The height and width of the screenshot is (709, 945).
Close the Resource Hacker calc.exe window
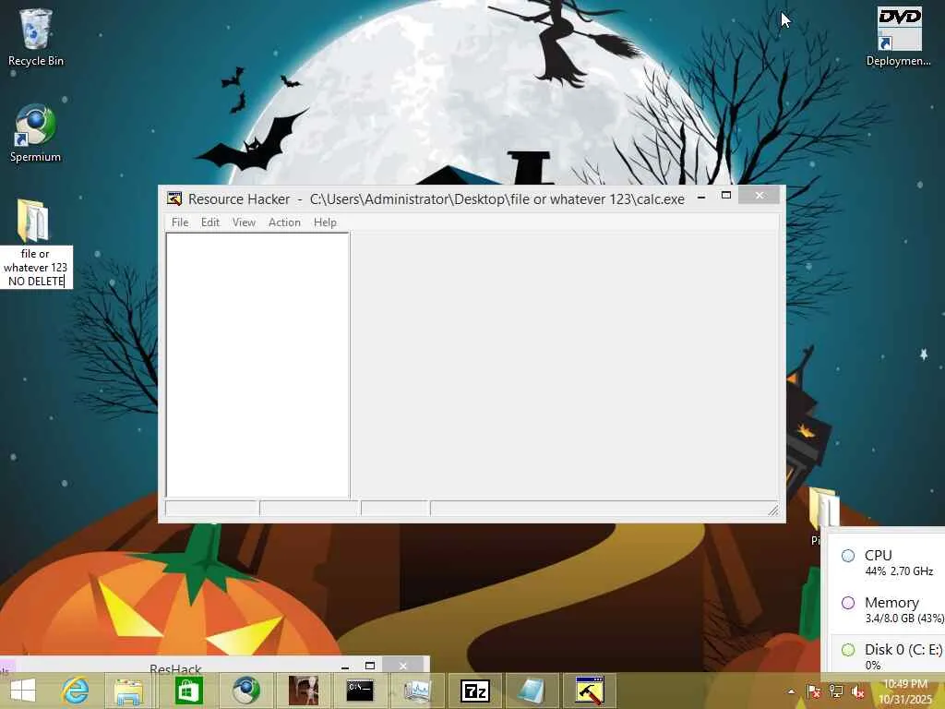pos(760,196)
